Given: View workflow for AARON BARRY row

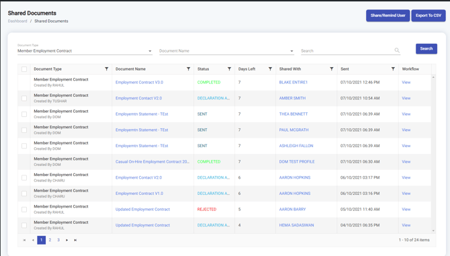Looking at the screenshot, I should point(406,209).
